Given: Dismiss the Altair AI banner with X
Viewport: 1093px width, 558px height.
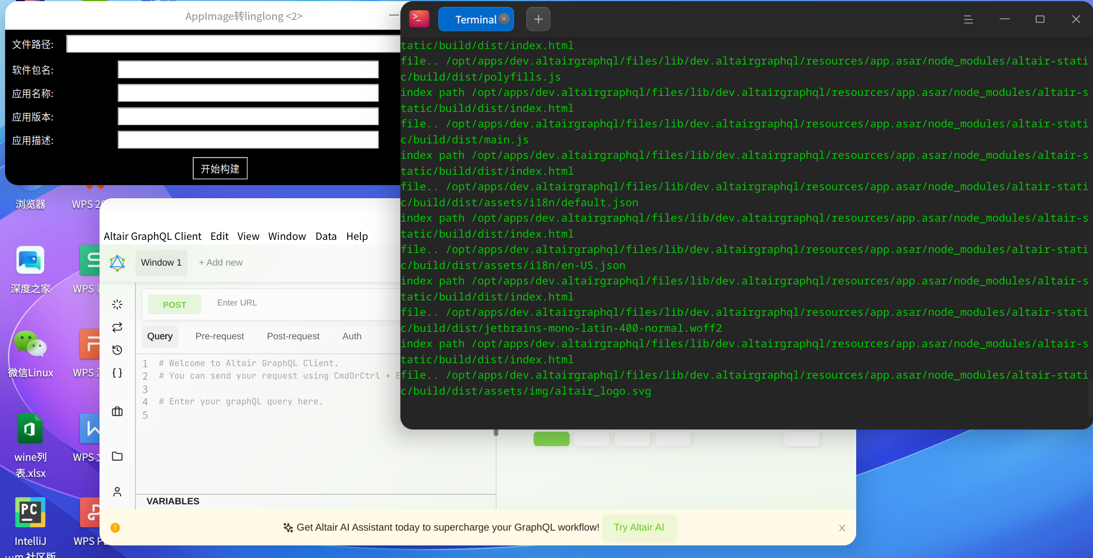Looking at the screenshot, I should click(x=842, y=528).
